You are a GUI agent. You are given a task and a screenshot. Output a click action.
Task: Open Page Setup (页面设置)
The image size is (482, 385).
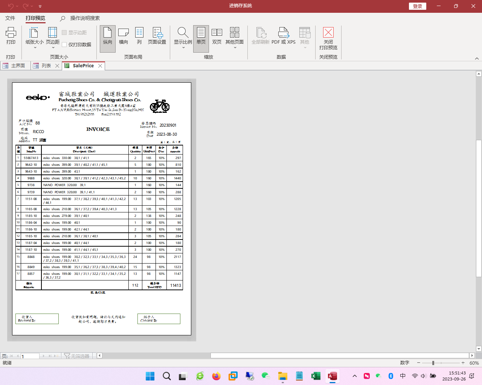click(157, 36)
